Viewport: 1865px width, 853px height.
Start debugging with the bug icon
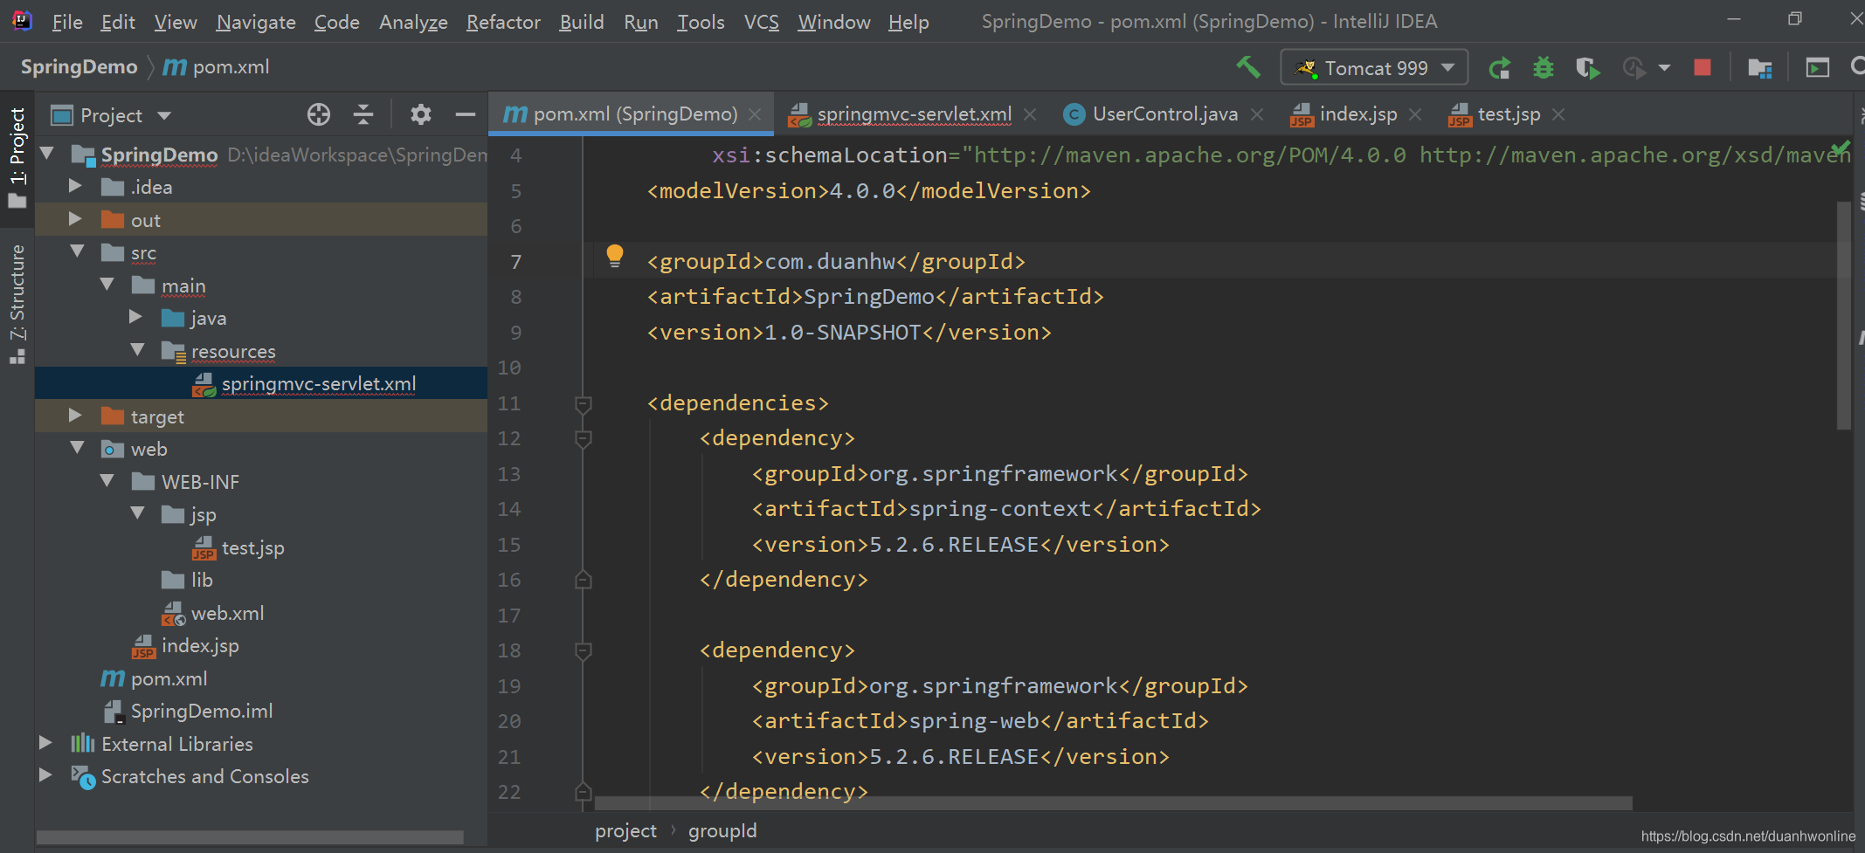tap(1544, 67)
